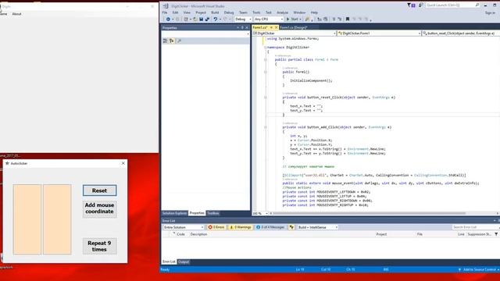Open the Any CPU platform dropdown
This screenshot has width=500, height=281.
click(269, 19)
